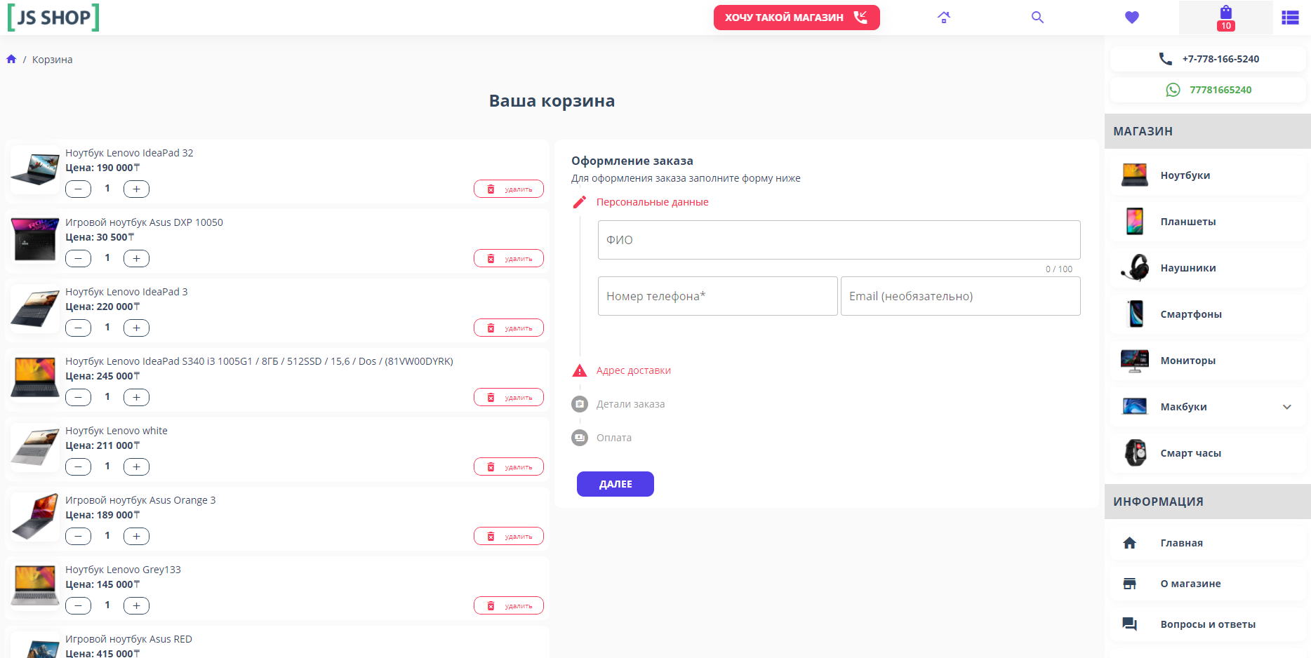
Task: Open О магазине page
Action: tap(1208, 584)
